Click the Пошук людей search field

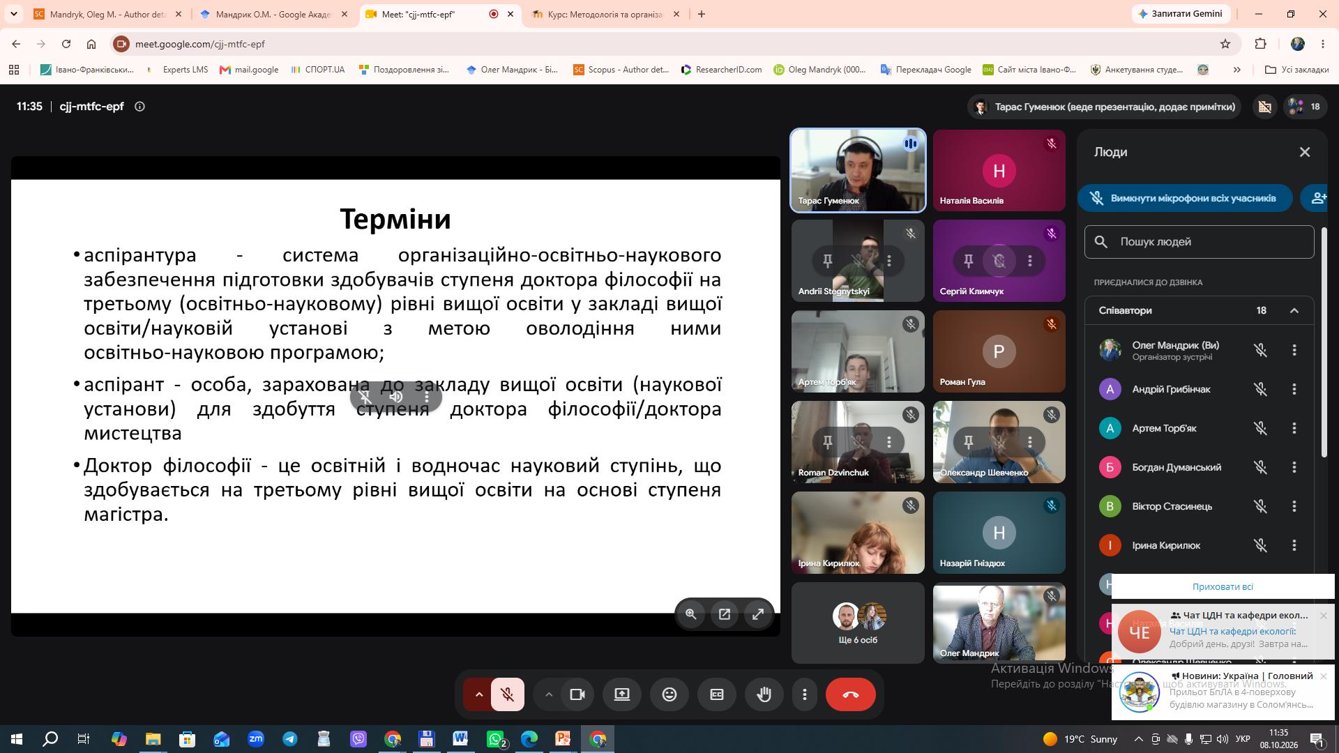(x=1199, y=242)
